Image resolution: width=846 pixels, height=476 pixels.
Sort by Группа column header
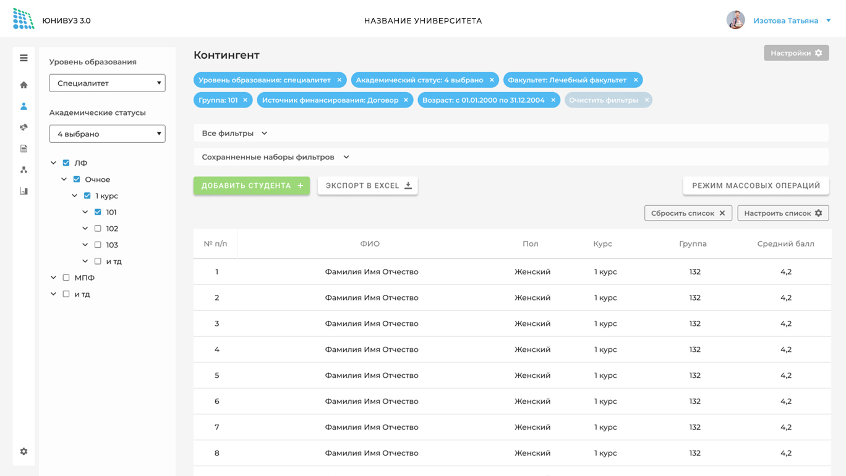[x=693, y=244]
